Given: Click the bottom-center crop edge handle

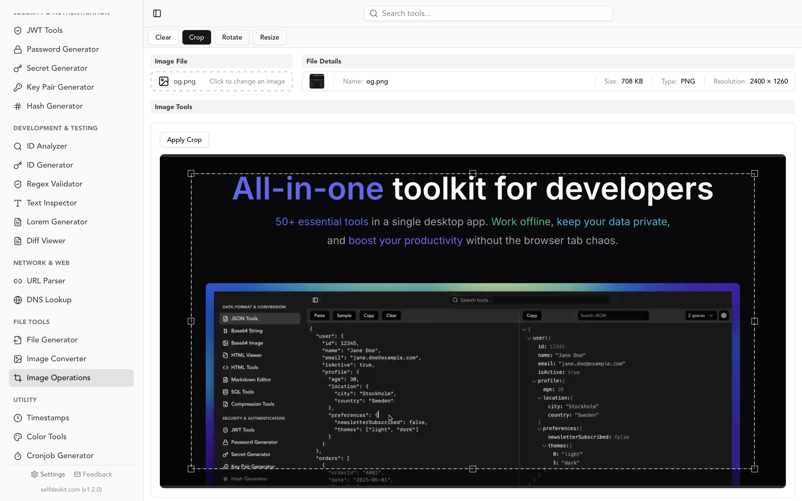Looking at the screenshot, I should [473, 469].
